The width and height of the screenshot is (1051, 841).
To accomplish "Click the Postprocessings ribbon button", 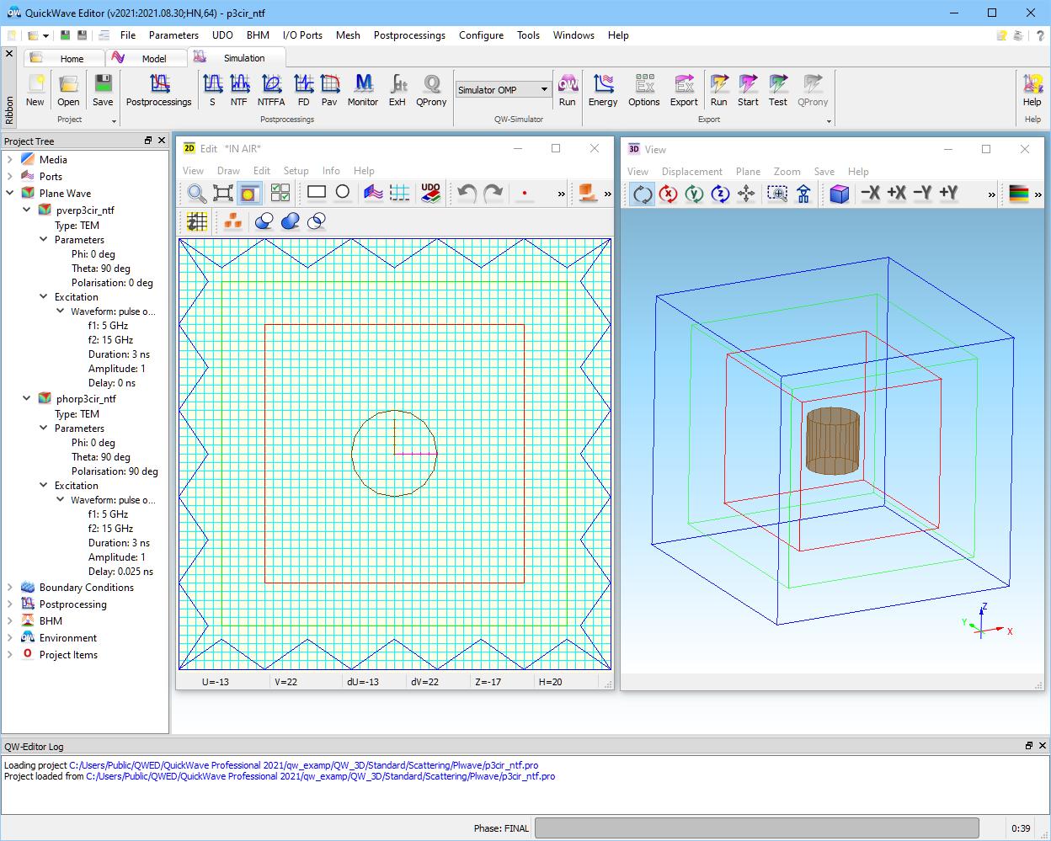I will (x=159, y=90).
